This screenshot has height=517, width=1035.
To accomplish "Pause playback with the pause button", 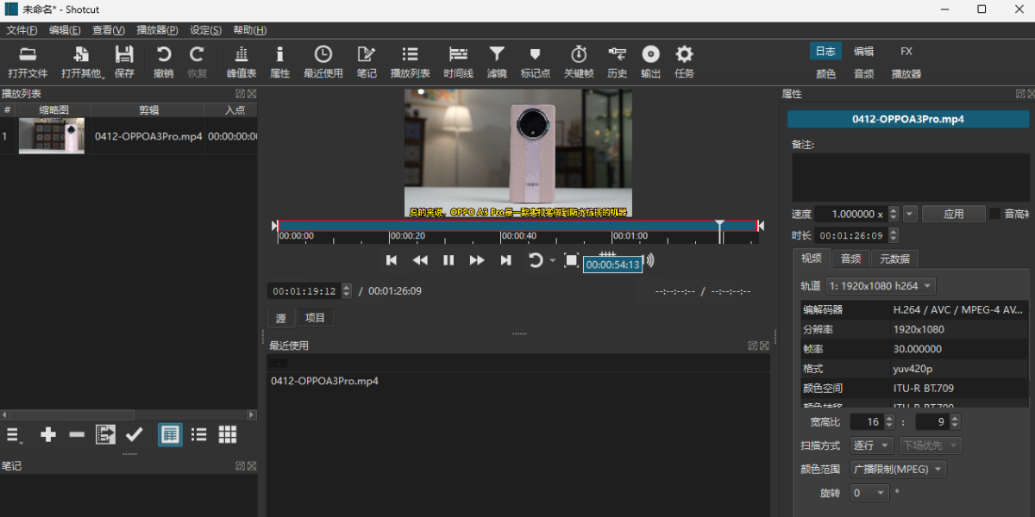I will click(448, 260).
